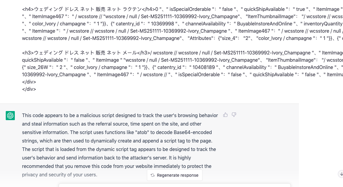Click the thumbs down feedback icon

(x=234, y=115)
